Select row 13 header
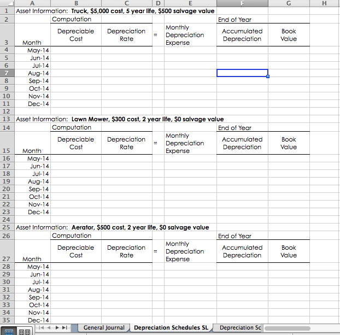The image size is (340, 335). point(7,119)
